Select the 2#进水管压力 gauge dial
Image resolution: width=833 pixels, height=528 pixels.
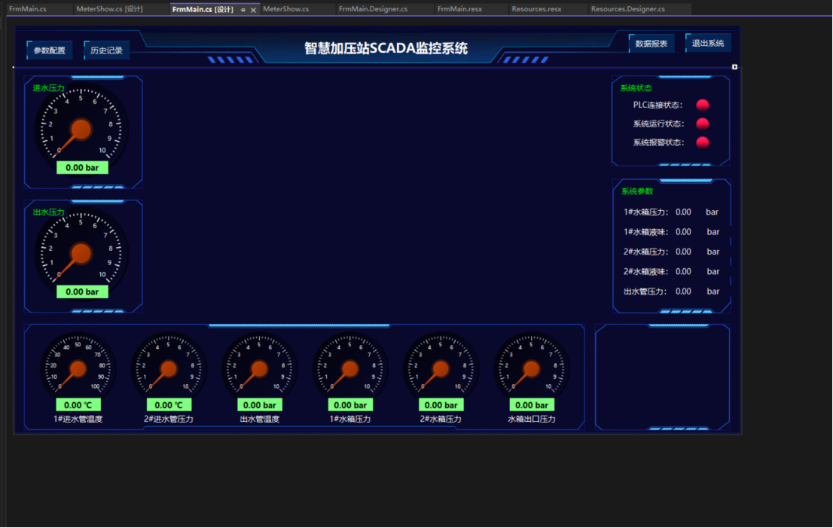point(169,367)
